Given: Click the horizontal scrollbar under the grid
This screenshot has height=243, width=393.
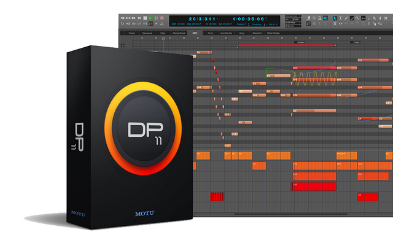Looking at the screenshot, I should (290, 214).
